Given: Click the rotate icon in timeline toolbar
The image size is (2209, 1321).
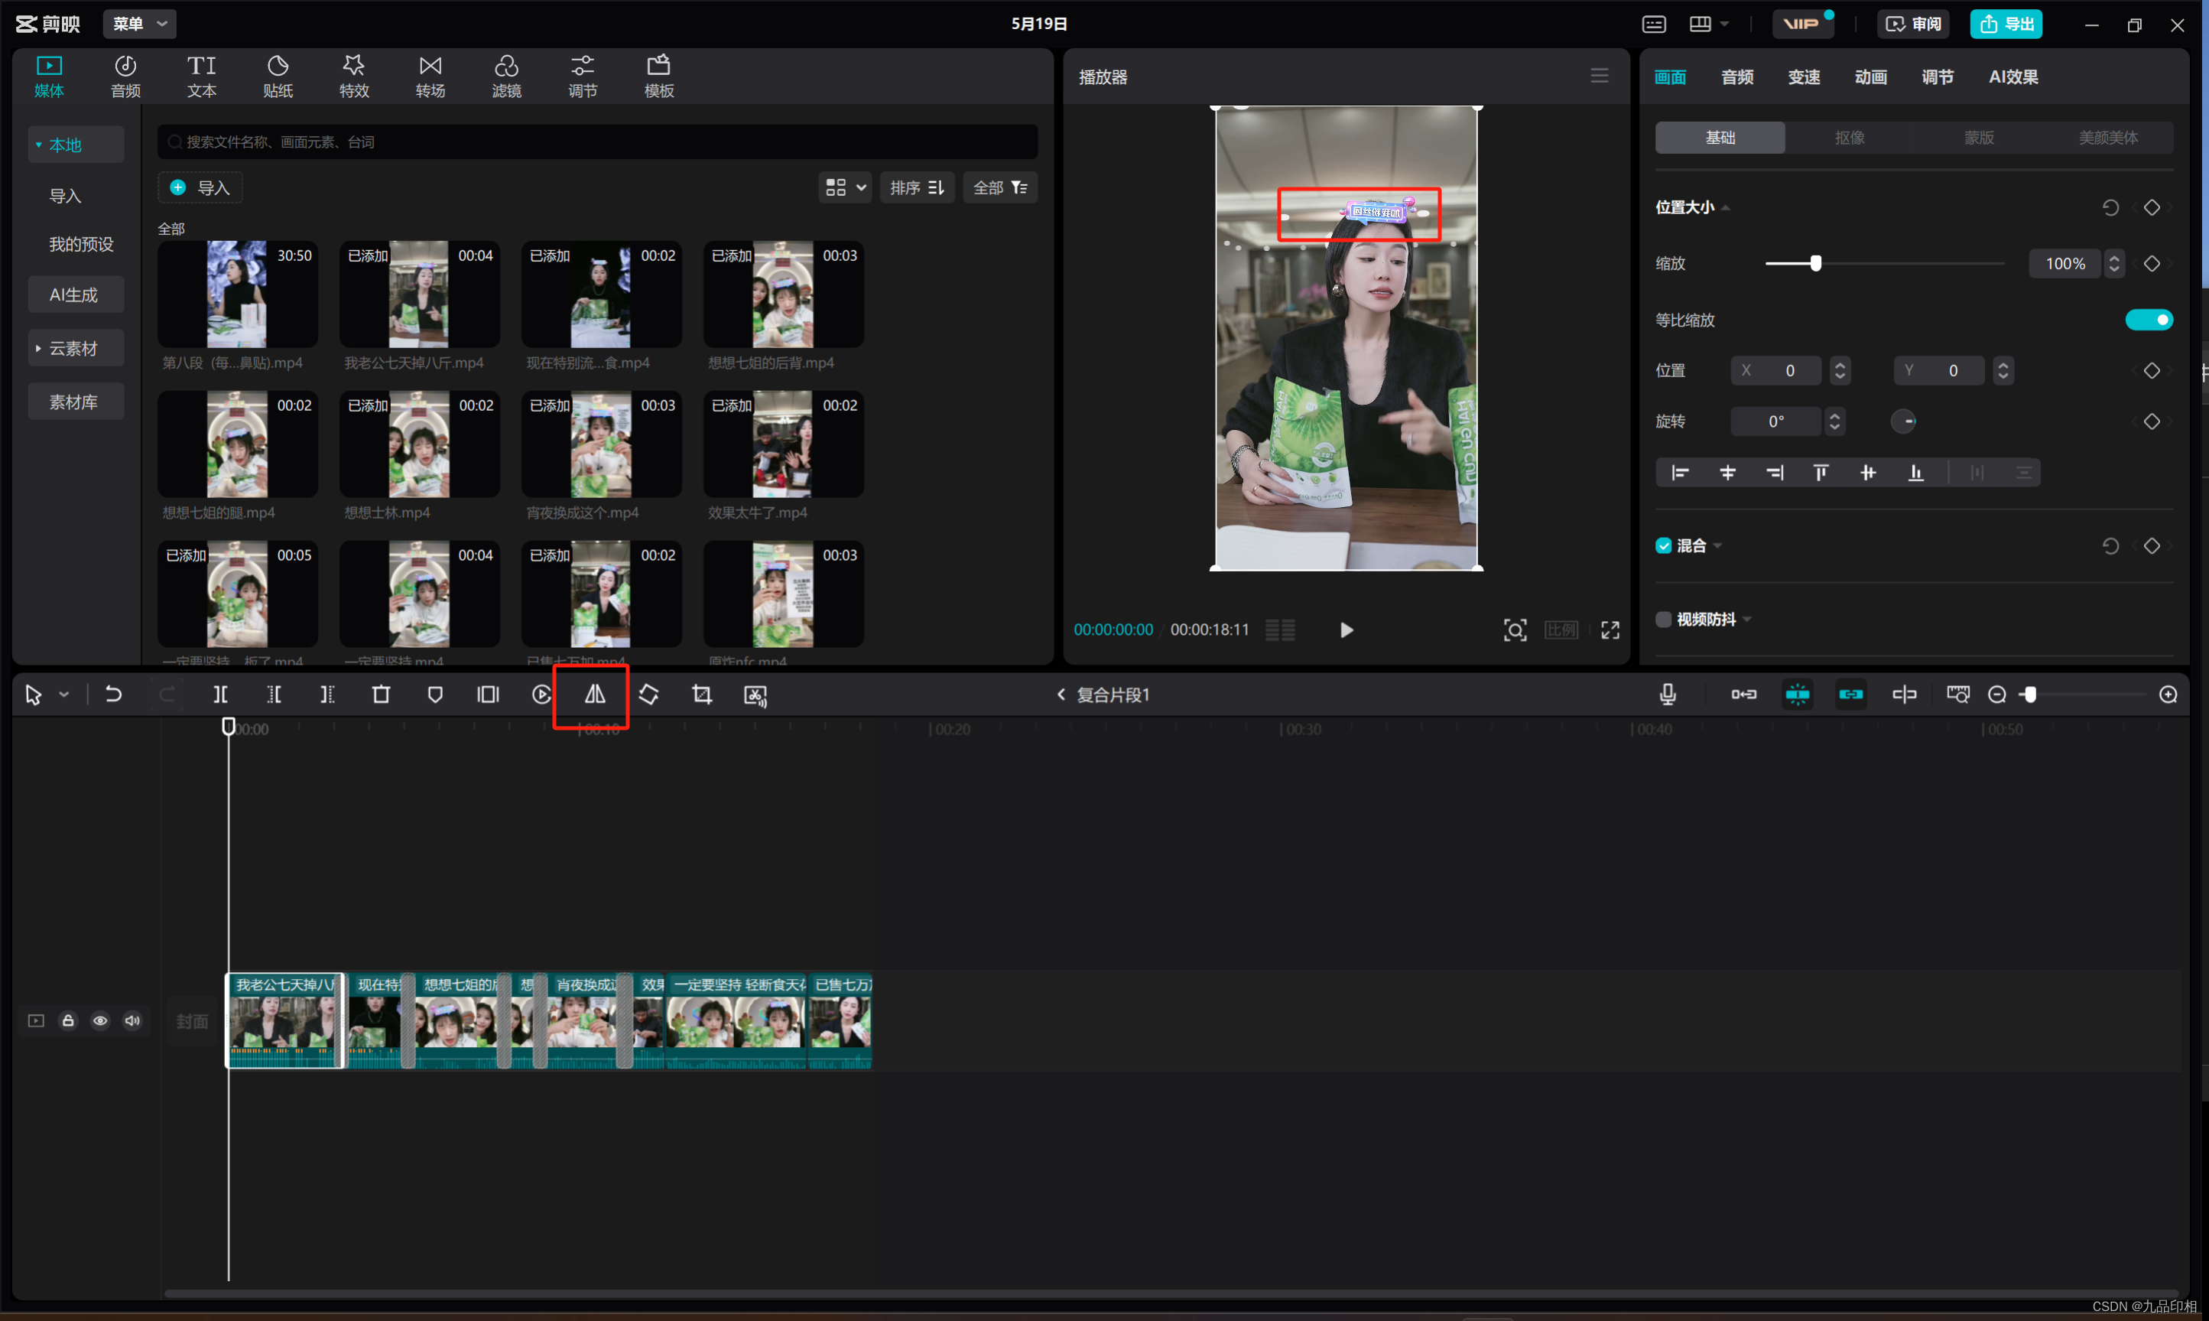Looking at the screenshot, I should coord(648,695).
